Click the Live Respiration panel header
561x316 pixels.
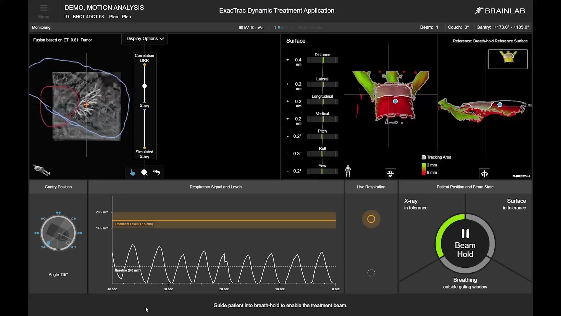[371, 187]
